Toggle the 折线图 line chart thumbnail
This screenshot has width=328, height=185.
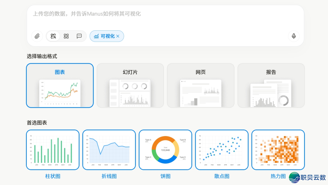[109, 150]
